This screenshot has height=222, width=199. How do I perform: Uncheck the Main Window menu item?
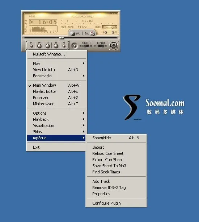tap(56, 85)
